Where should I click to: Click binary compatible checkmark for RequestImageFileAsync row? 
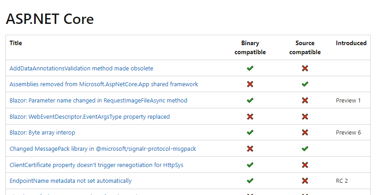pos(250,100)
